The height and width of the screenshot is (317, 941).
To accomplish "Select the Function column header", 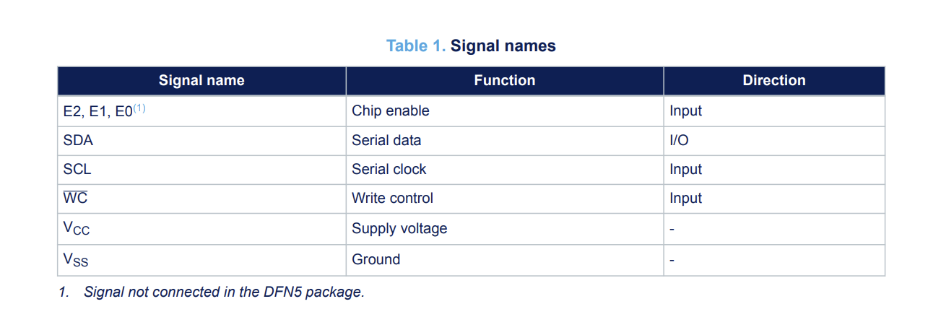I will (505, 81).
